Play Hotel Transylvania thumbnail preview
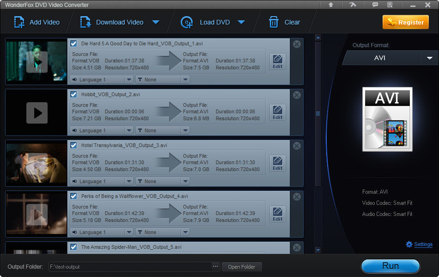 click(x=37, y=164)
